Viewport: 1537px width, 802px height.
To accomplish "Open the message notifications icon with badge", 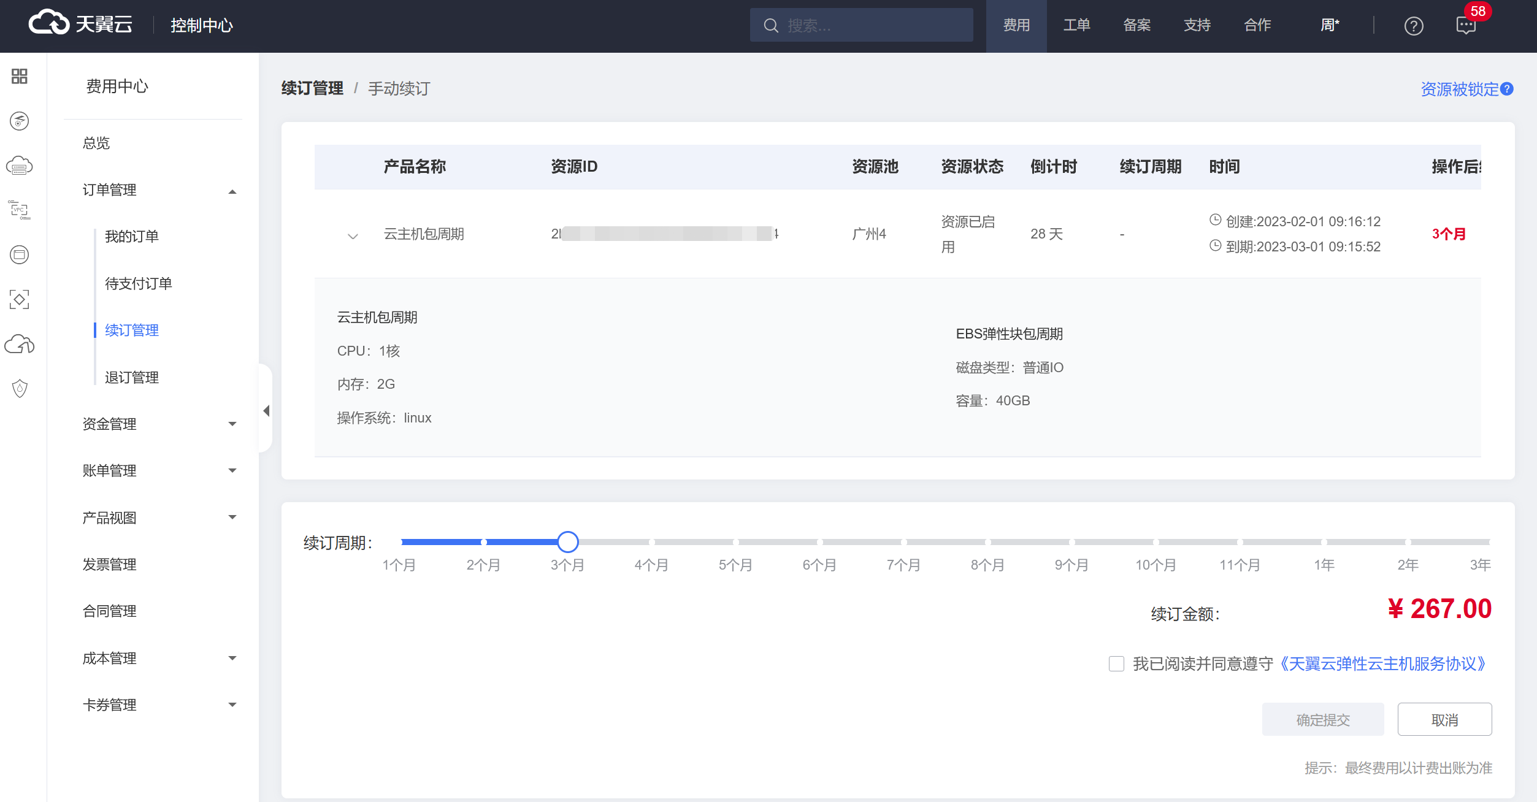I will (1466, 26).
